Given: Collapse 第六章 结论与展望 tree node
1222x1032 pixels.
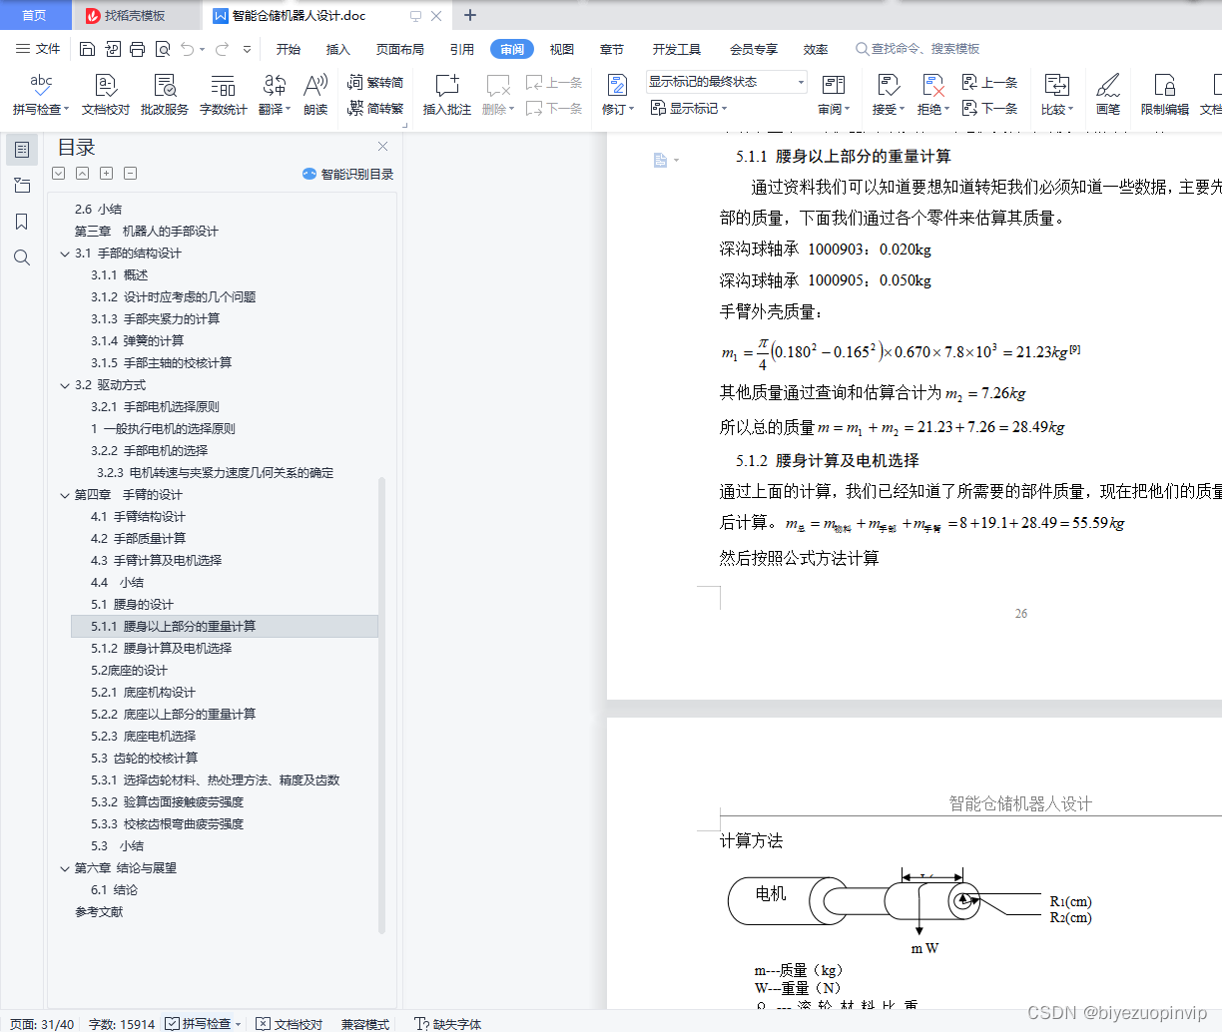Looking at the screenshot, I should [x=65, y=868].
